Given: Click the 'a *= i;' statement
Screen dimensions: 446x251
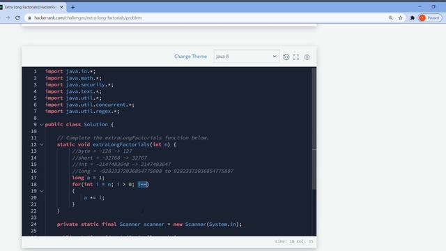Looking at the screenshot, I should [x=94, y=198].
